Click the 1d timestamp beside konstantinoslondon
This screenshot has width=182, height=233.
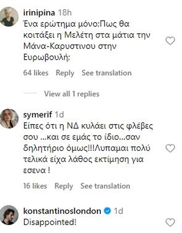click(118, 211)
